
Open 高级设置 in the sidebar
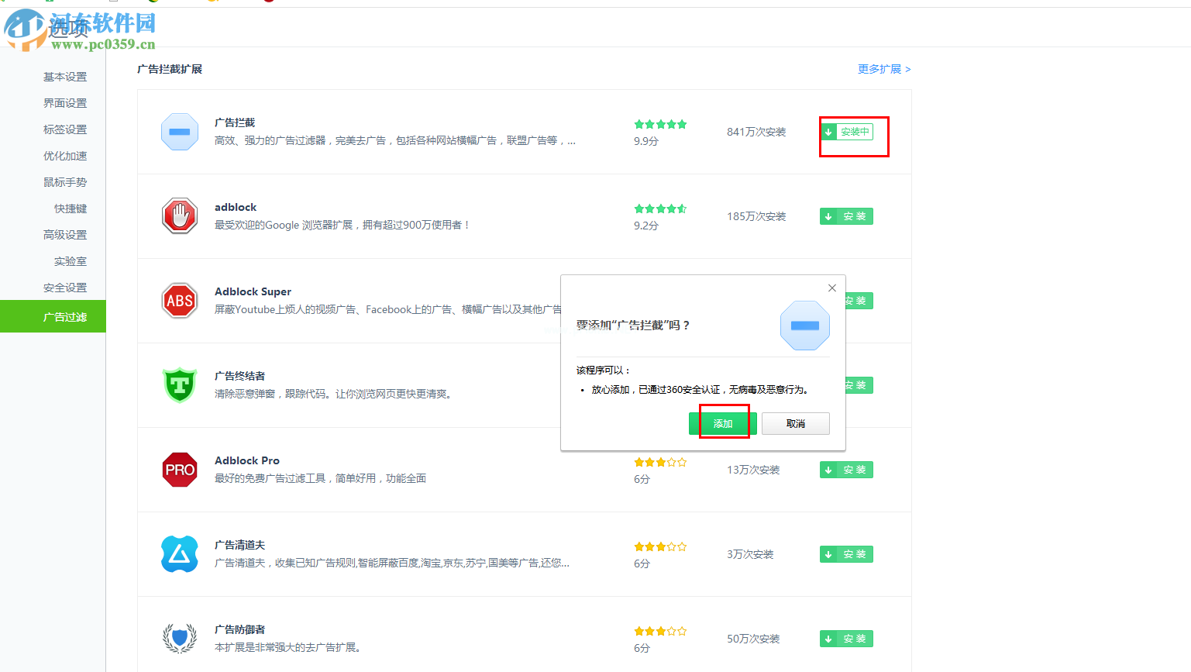click(65, 235)
